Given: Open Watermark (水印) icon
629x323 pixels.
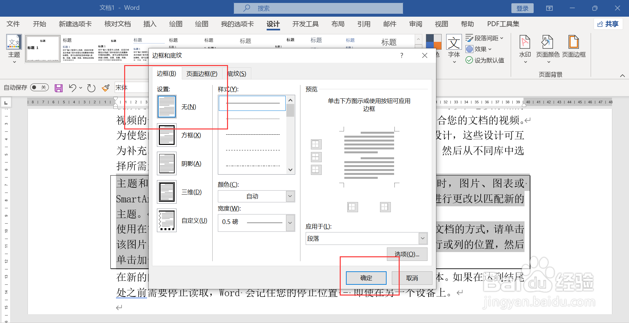Looking at the screenshot, I should [x=525, y=42].
